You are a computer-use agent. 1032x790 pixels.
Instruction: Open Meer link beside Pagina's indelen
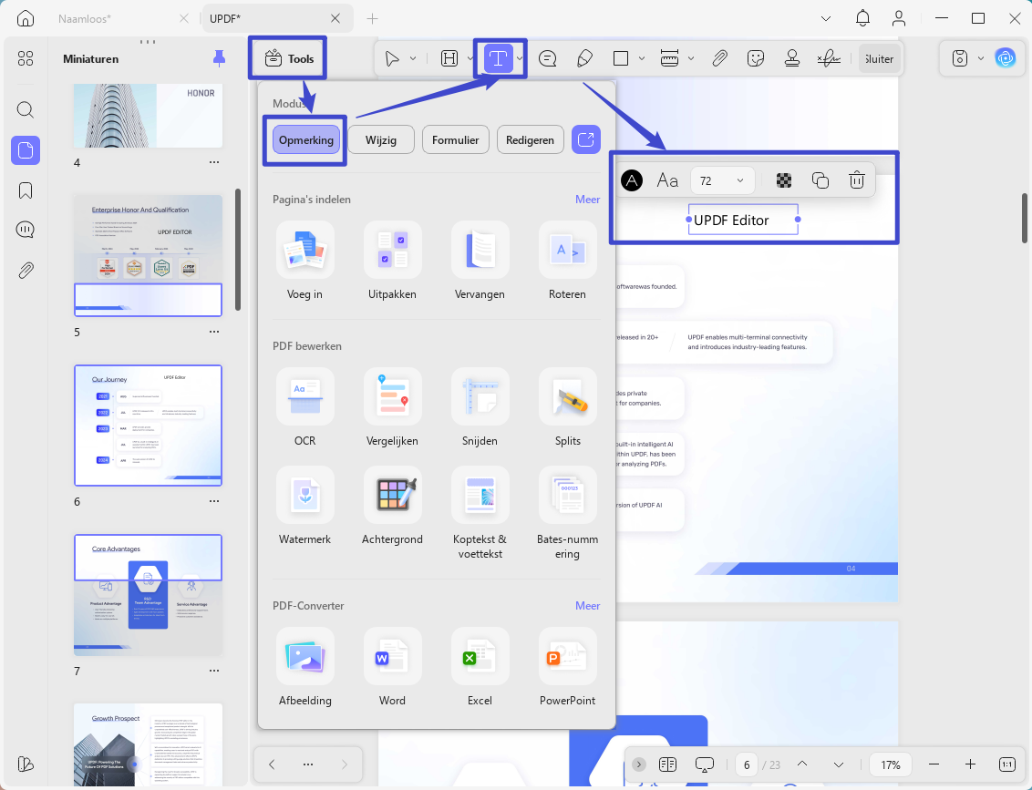point(587,200)
